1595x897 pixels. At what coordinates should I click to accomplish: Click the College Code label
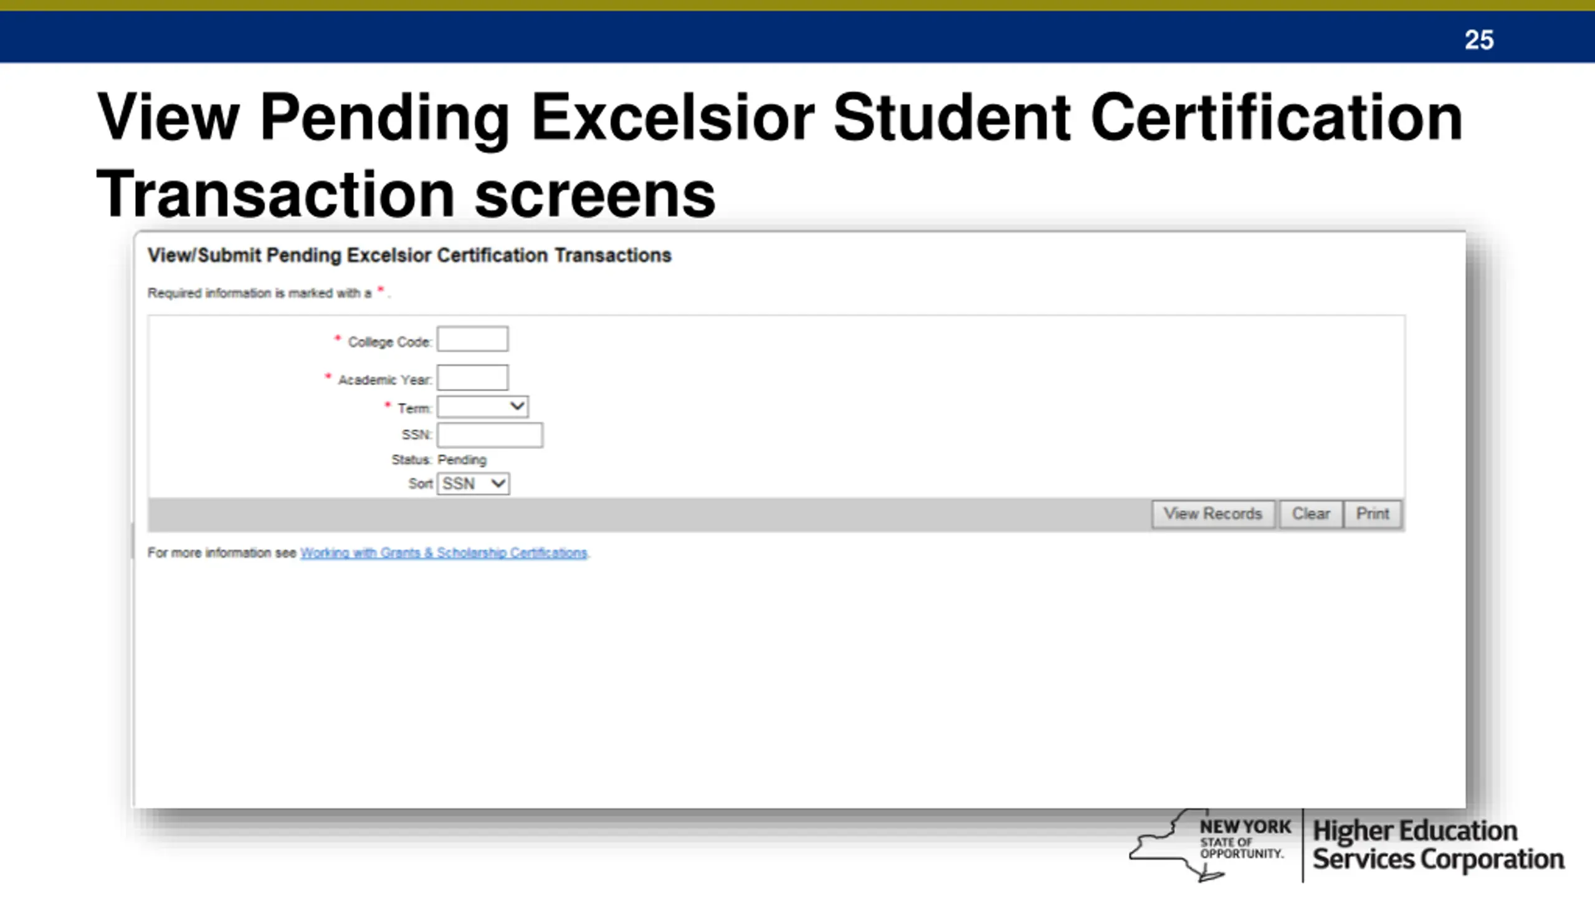(x=389, y=342)
